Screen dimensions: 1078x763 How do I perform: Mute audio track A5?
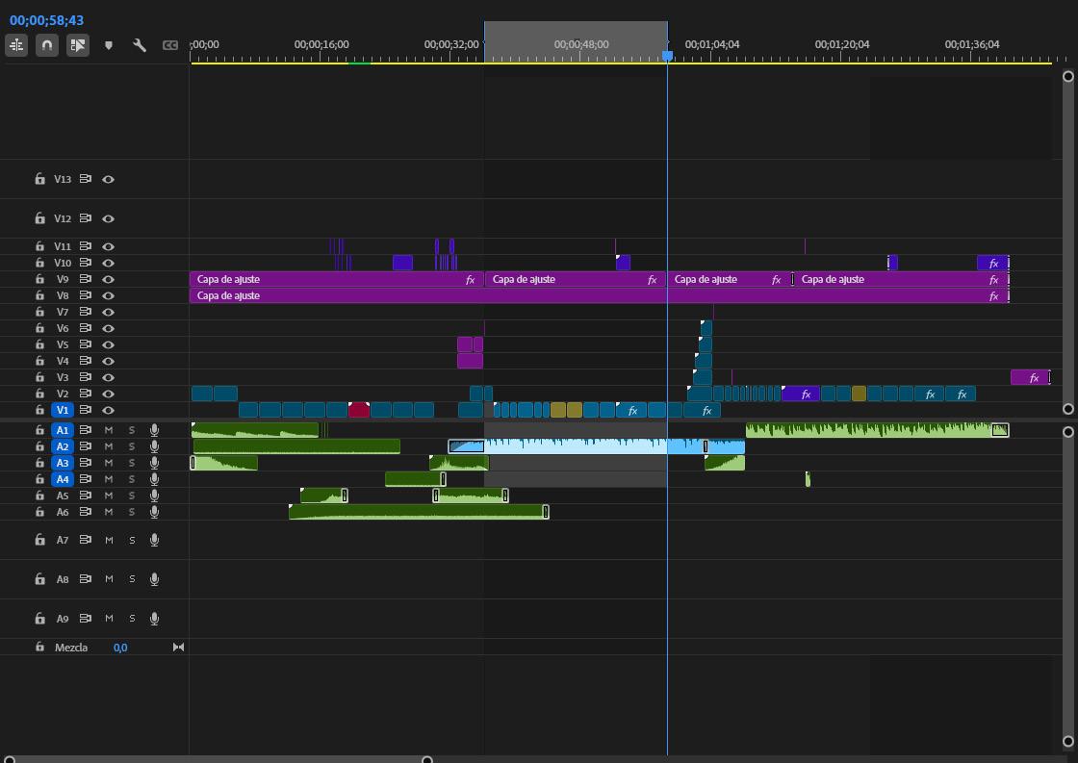click(109, 496)
